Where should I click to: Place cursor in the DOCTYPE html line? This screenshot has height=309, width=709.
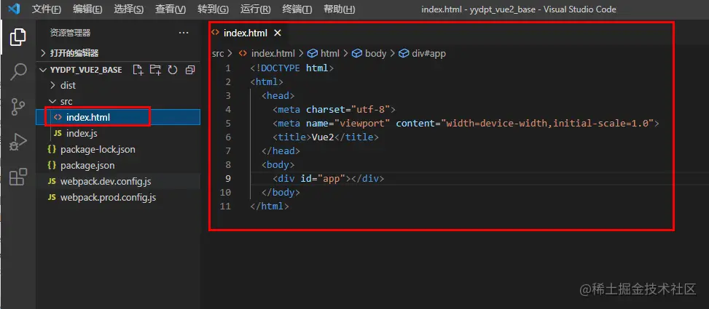[x=292, y=68]
